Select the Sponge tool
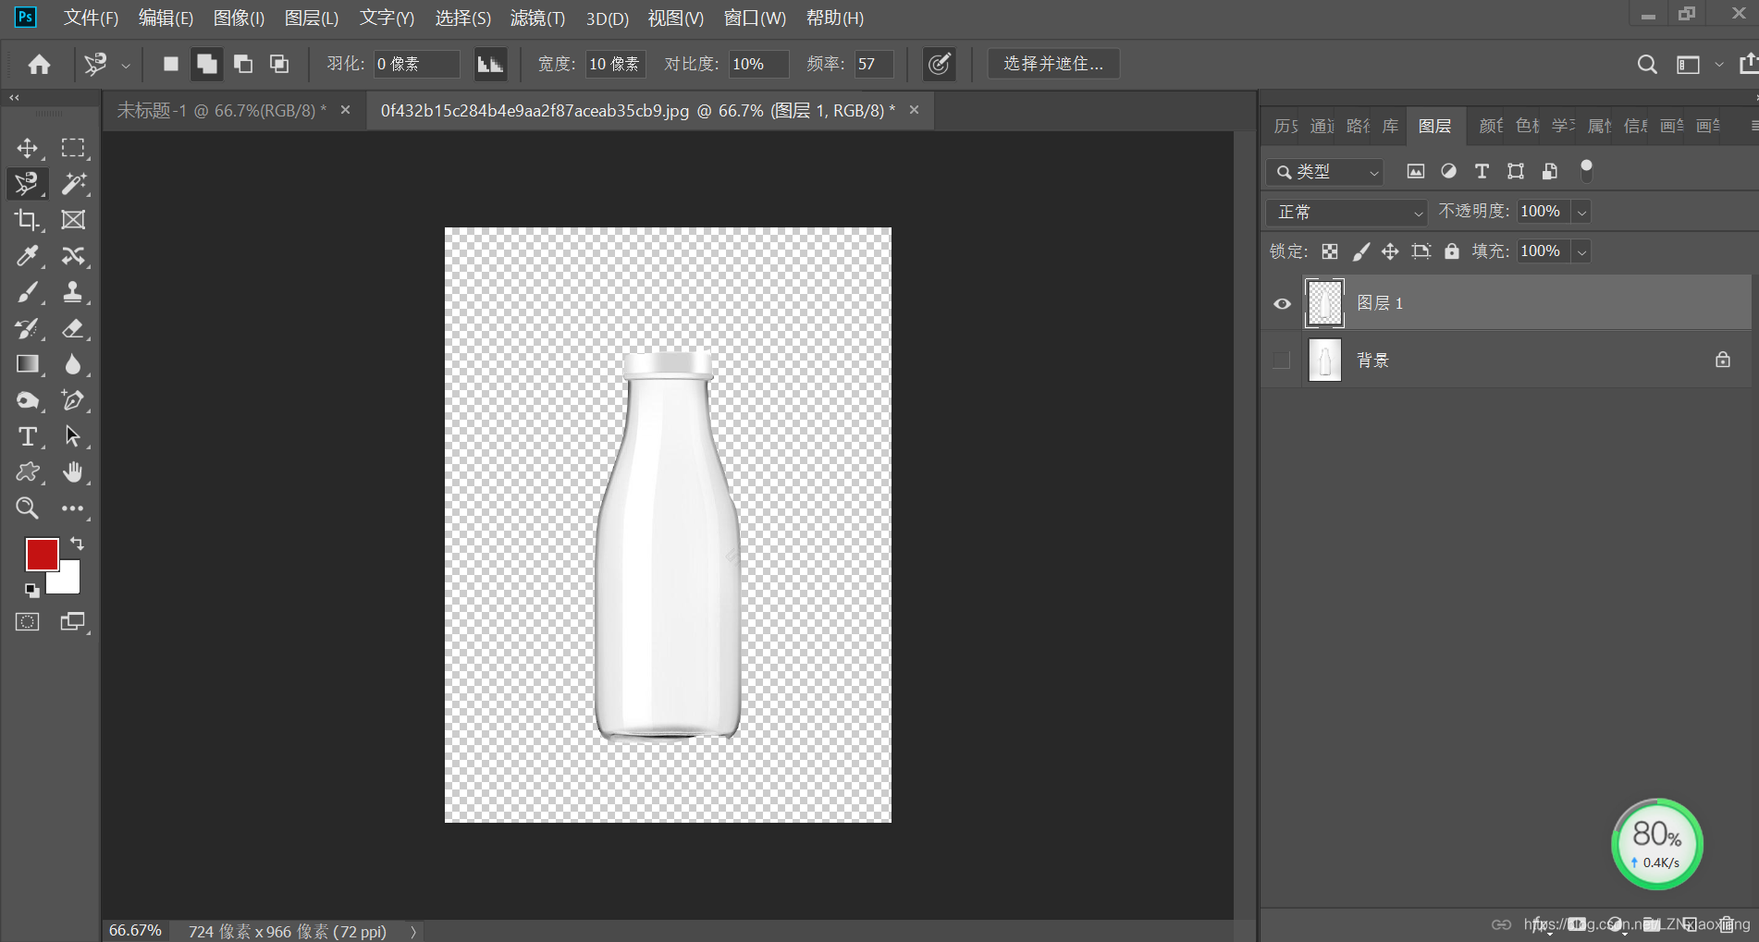Screen dimensions: 1759x942 27,400
